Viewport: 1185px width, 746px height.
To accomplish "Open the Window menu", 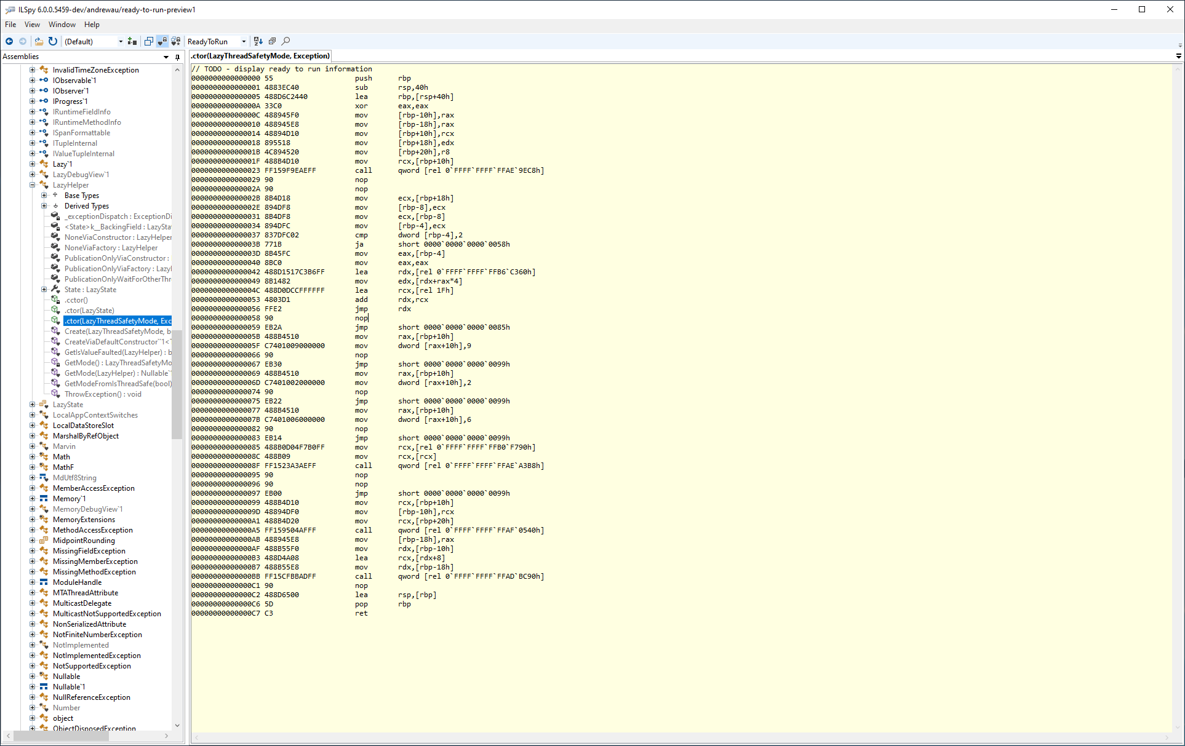I will tap(62, 25).
